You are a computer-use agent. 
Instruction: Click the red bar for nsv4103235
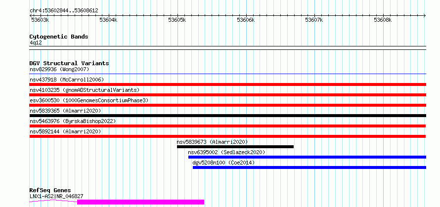pyautogui.click(x=228, y=95)
